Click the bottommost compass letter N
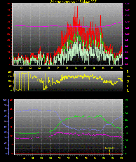The image size is (136, 162). coord(128,91)
